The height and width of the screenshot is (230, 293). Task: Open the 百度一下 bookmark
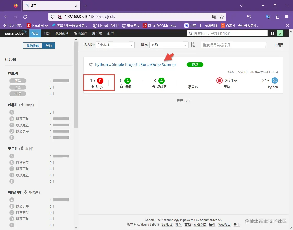point(201,26)
